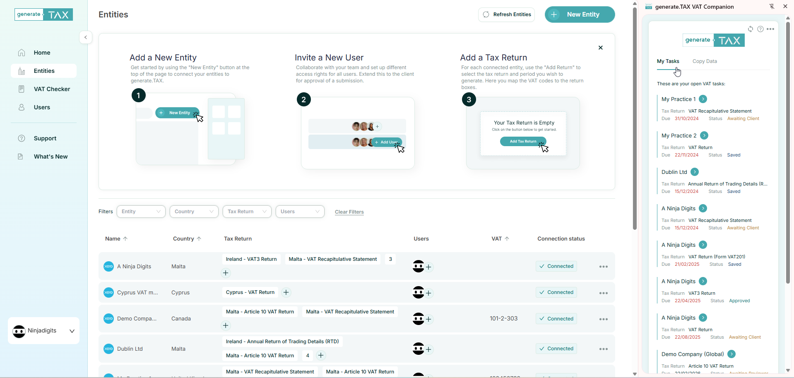Click the sync icon in VAT Companion panel
The height and width of the screenshot is (378, 794).
750,29
